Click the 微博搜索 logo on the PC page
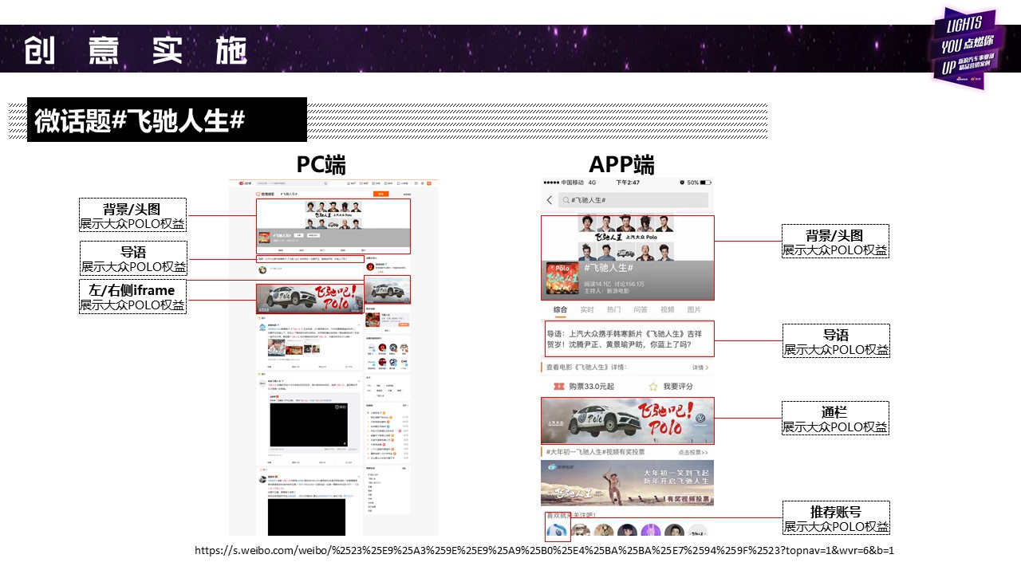 pyautogui.click(x=266, y=194)
